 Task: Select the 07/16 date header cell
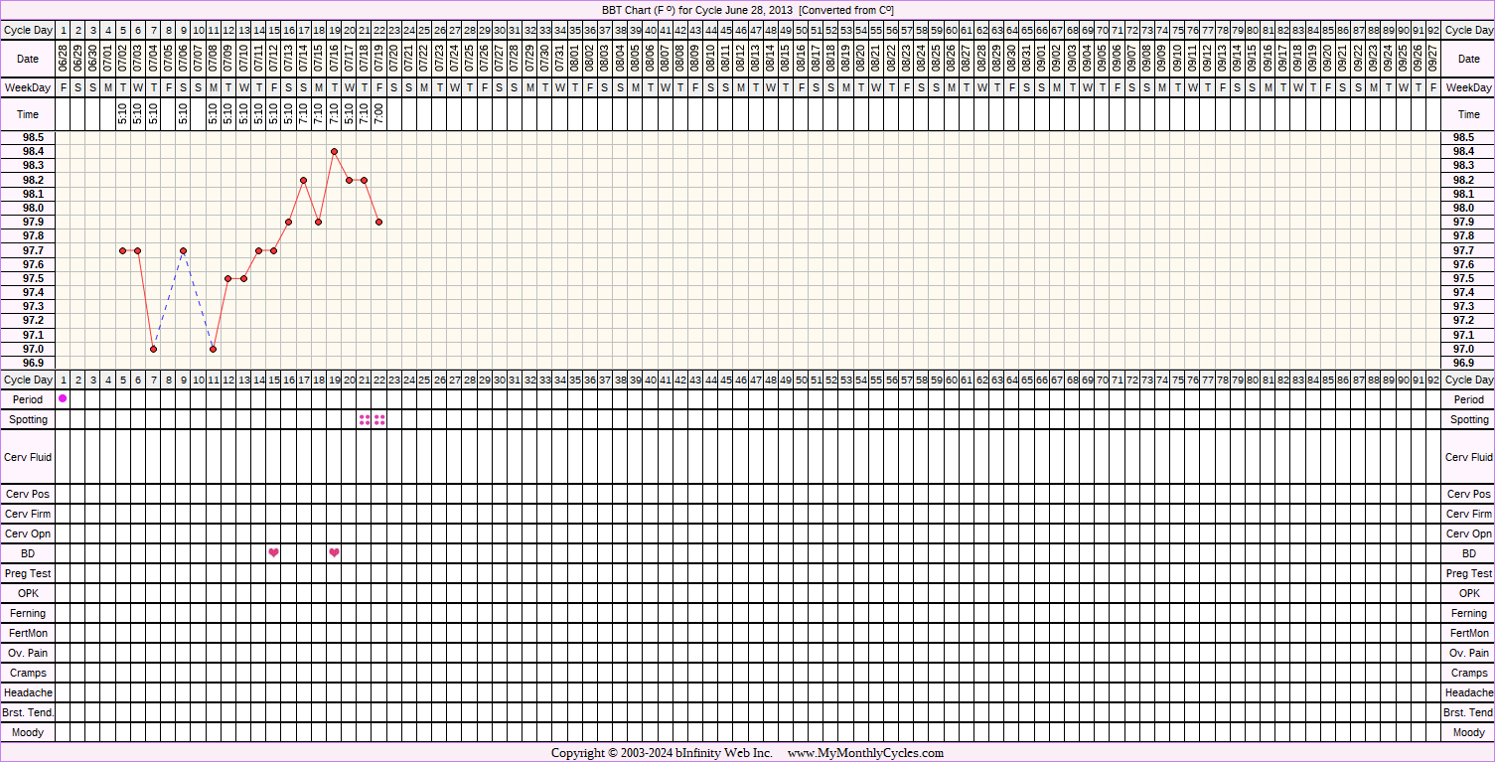click(x=334, y=59)
